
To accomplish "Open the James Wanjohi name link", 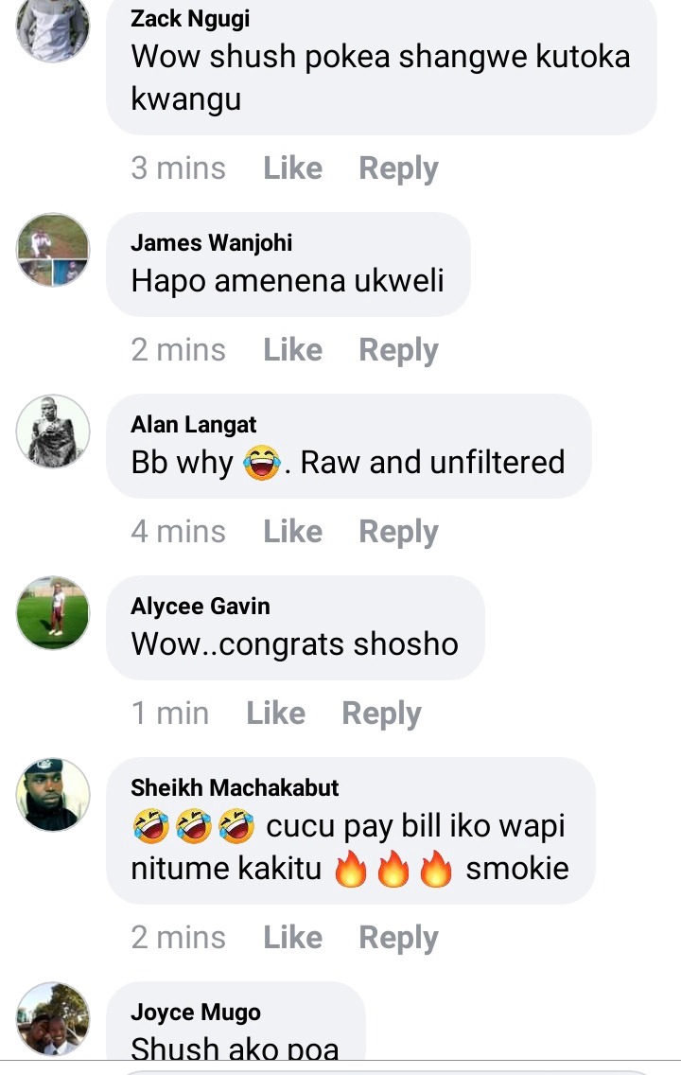I will tap(212, 242).
